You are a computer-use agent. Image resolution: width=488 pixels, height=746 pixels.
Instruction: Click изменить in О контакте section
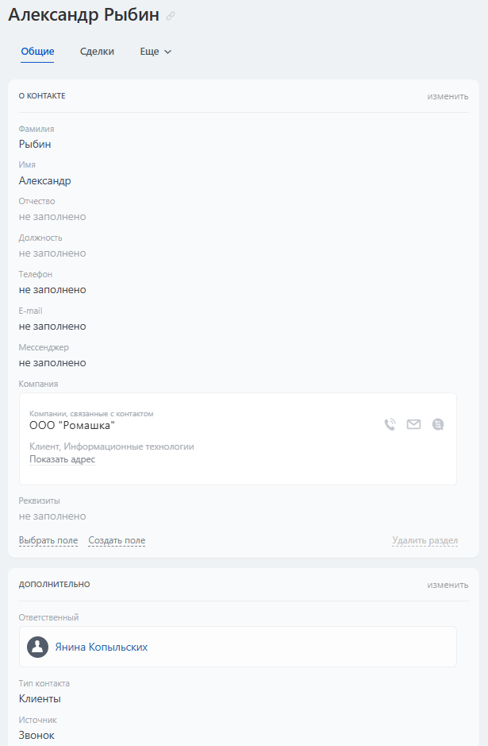click(x=448, y=96)
